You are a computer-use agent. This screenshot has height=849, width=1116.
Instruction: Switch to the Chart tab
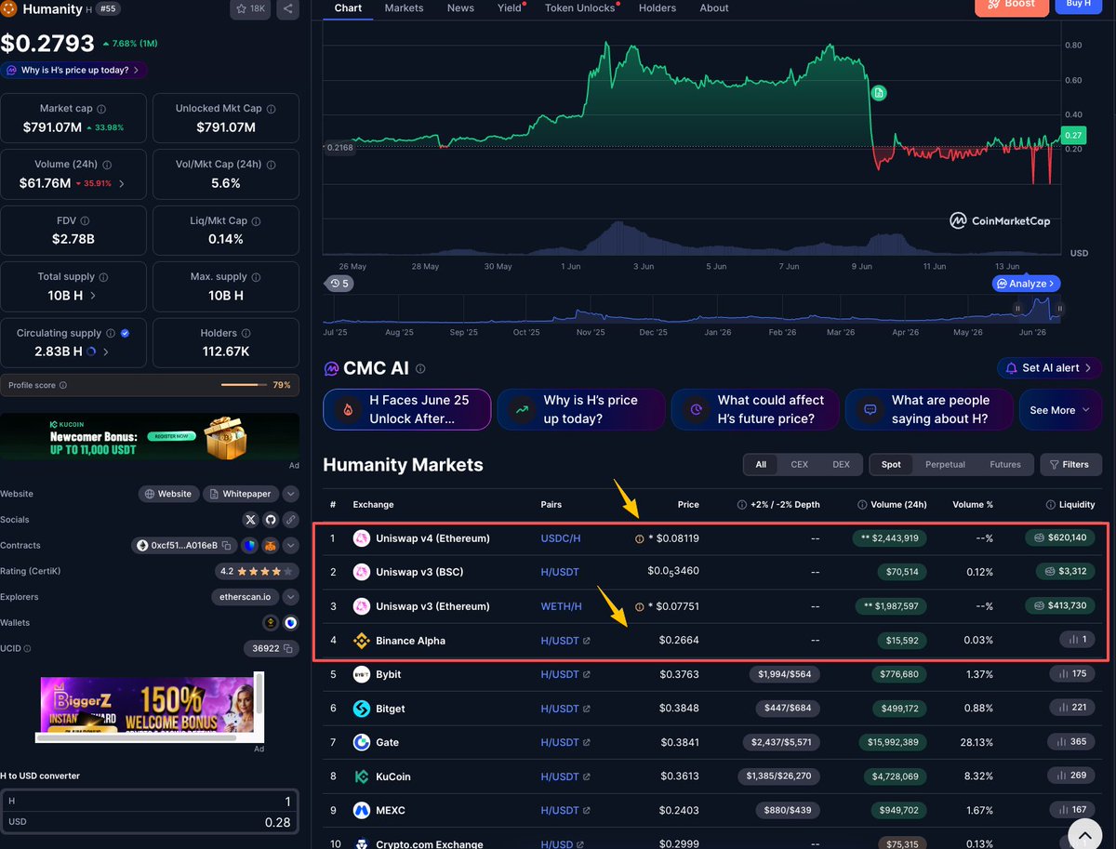[348, 7]
